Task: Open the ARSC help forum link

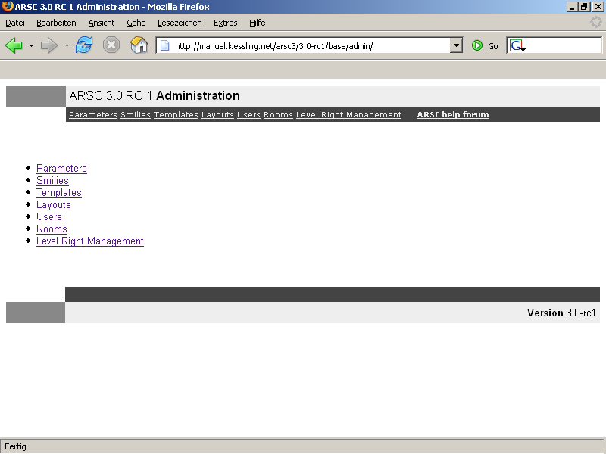Action: click(x=452, y=115)
